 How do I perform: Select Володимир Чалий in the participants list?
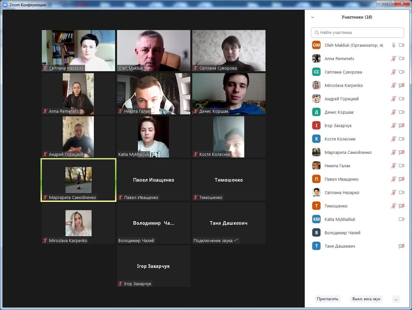point(357,233)
